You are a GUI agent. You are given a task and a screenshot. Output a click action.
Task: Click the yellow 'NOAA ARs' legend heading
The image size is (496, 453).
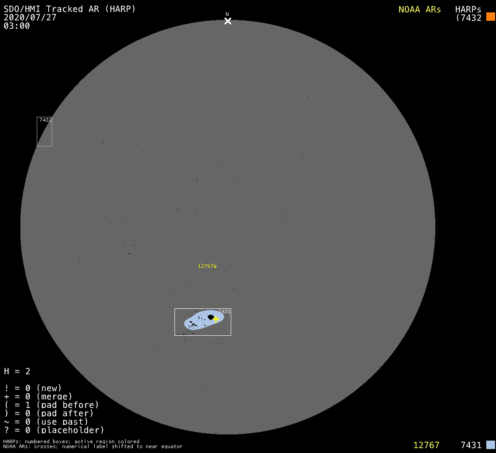(x=419, y=9)
